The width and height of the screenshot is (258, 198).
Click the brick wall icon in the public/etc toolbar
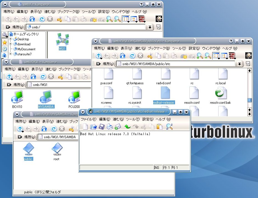pyautogui.click(x=232, y=56)
